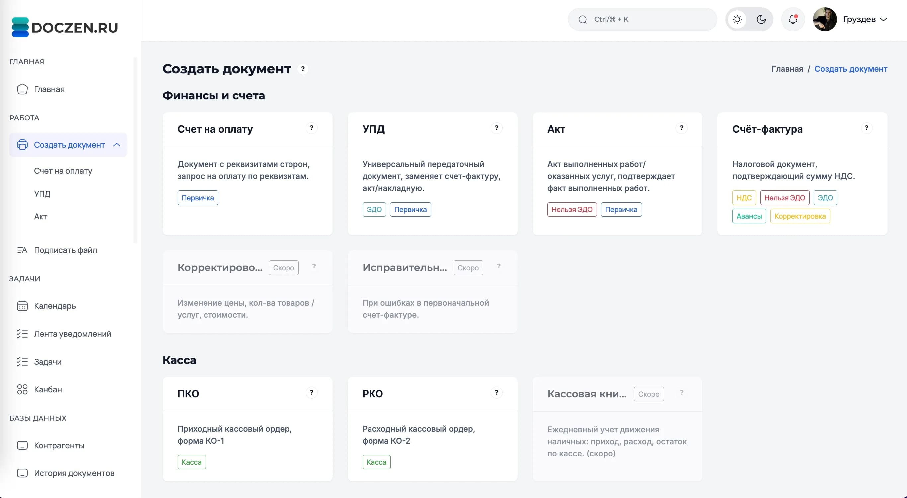The width and height of the screenshot is (907, 498).
Task: Click the ЭДО tag on УПД card
Action: coord(374,209)
